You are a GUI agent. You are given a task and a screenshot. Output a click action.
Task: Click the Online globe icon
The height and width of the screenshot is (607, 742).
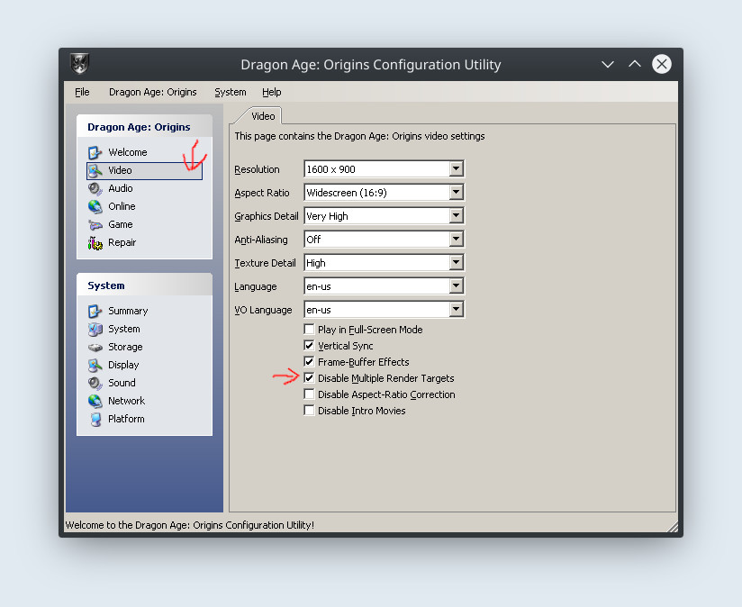[95, 206]
